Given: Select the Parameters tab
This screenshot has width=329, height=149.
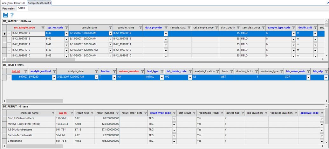Looking at the screenshot, I should pos(9,8).
